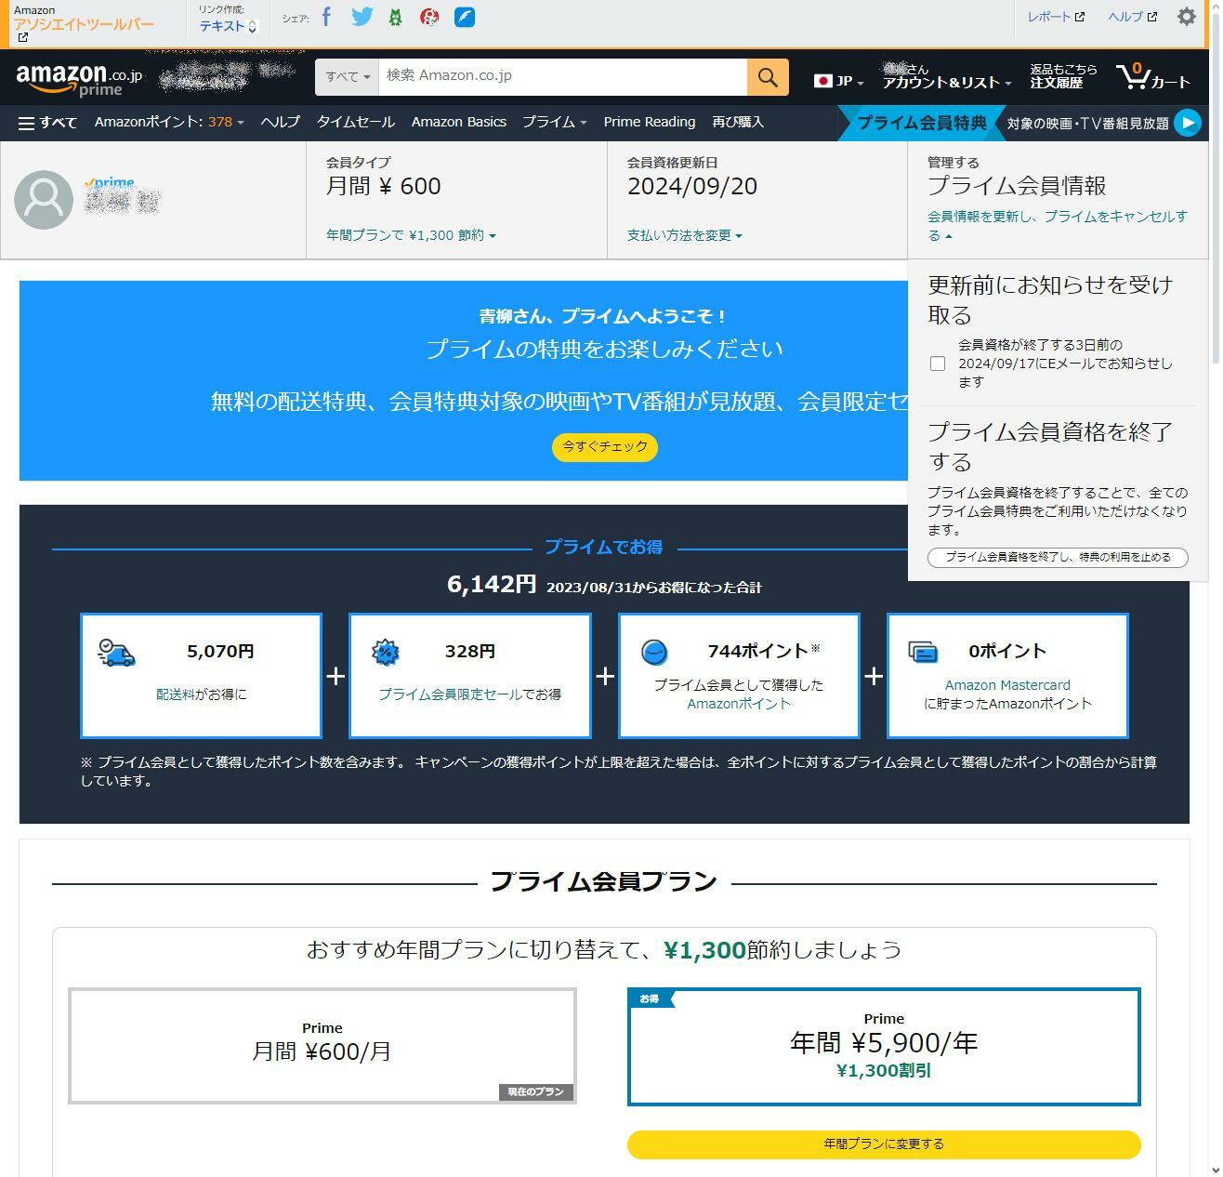Image resolution: width=1223 pixels, height=1177 pixels.
Task: Open the すべて search category dropdown
Action: pos(347,77)
